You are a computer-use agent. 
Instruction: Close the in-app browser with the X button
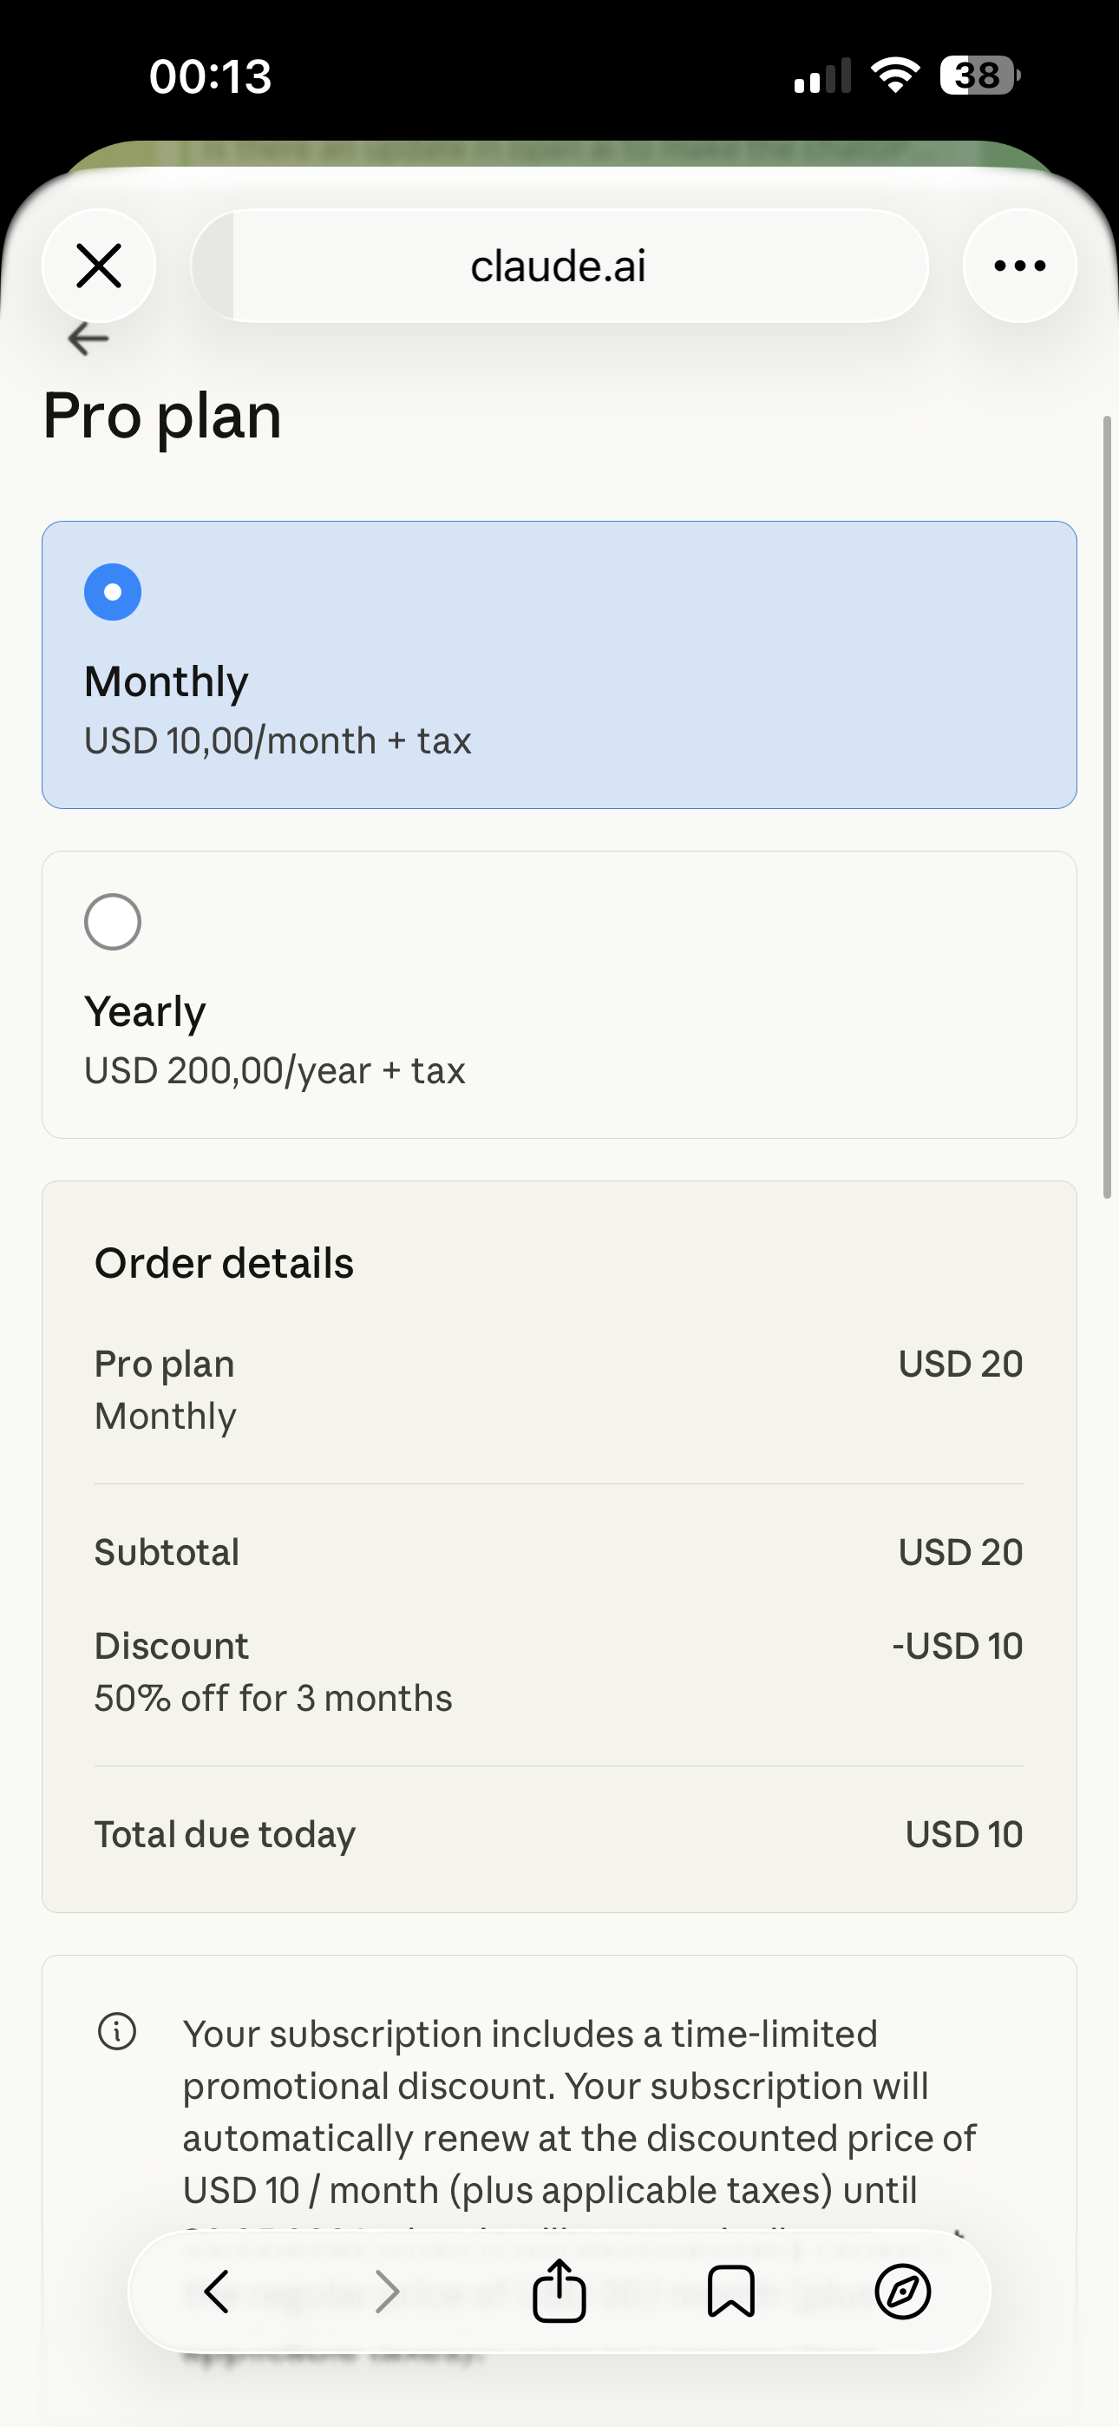coord(99,266)
